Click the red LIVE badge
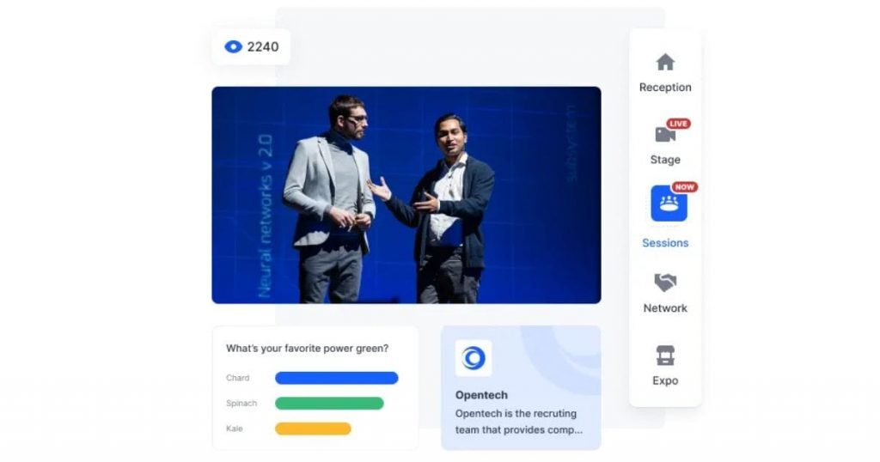880x462 pixels. (679, 124)
